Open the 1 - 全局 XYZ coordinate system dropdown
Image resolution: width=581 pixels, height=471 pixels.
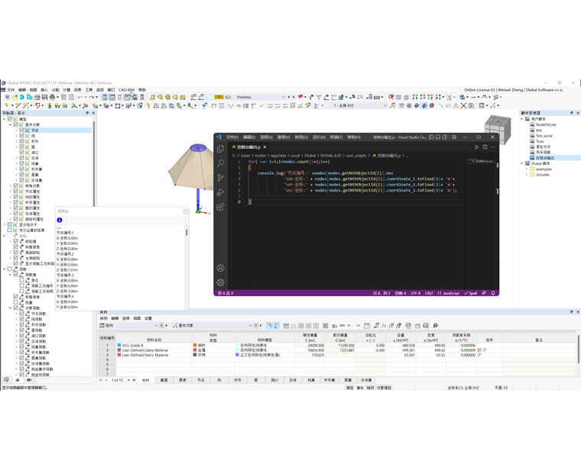point(385,105)
